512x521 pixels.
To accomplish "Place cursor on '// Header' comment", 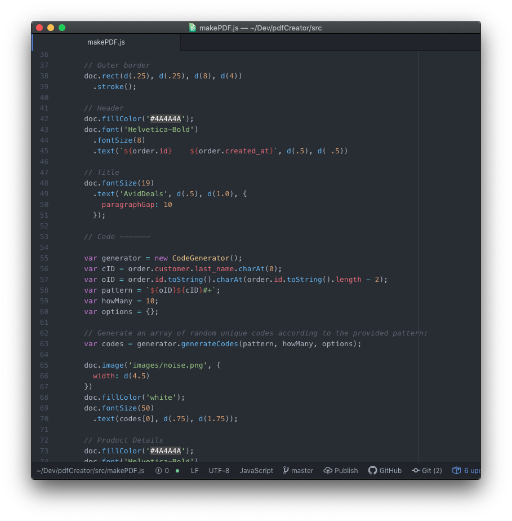I will point(104,108).
